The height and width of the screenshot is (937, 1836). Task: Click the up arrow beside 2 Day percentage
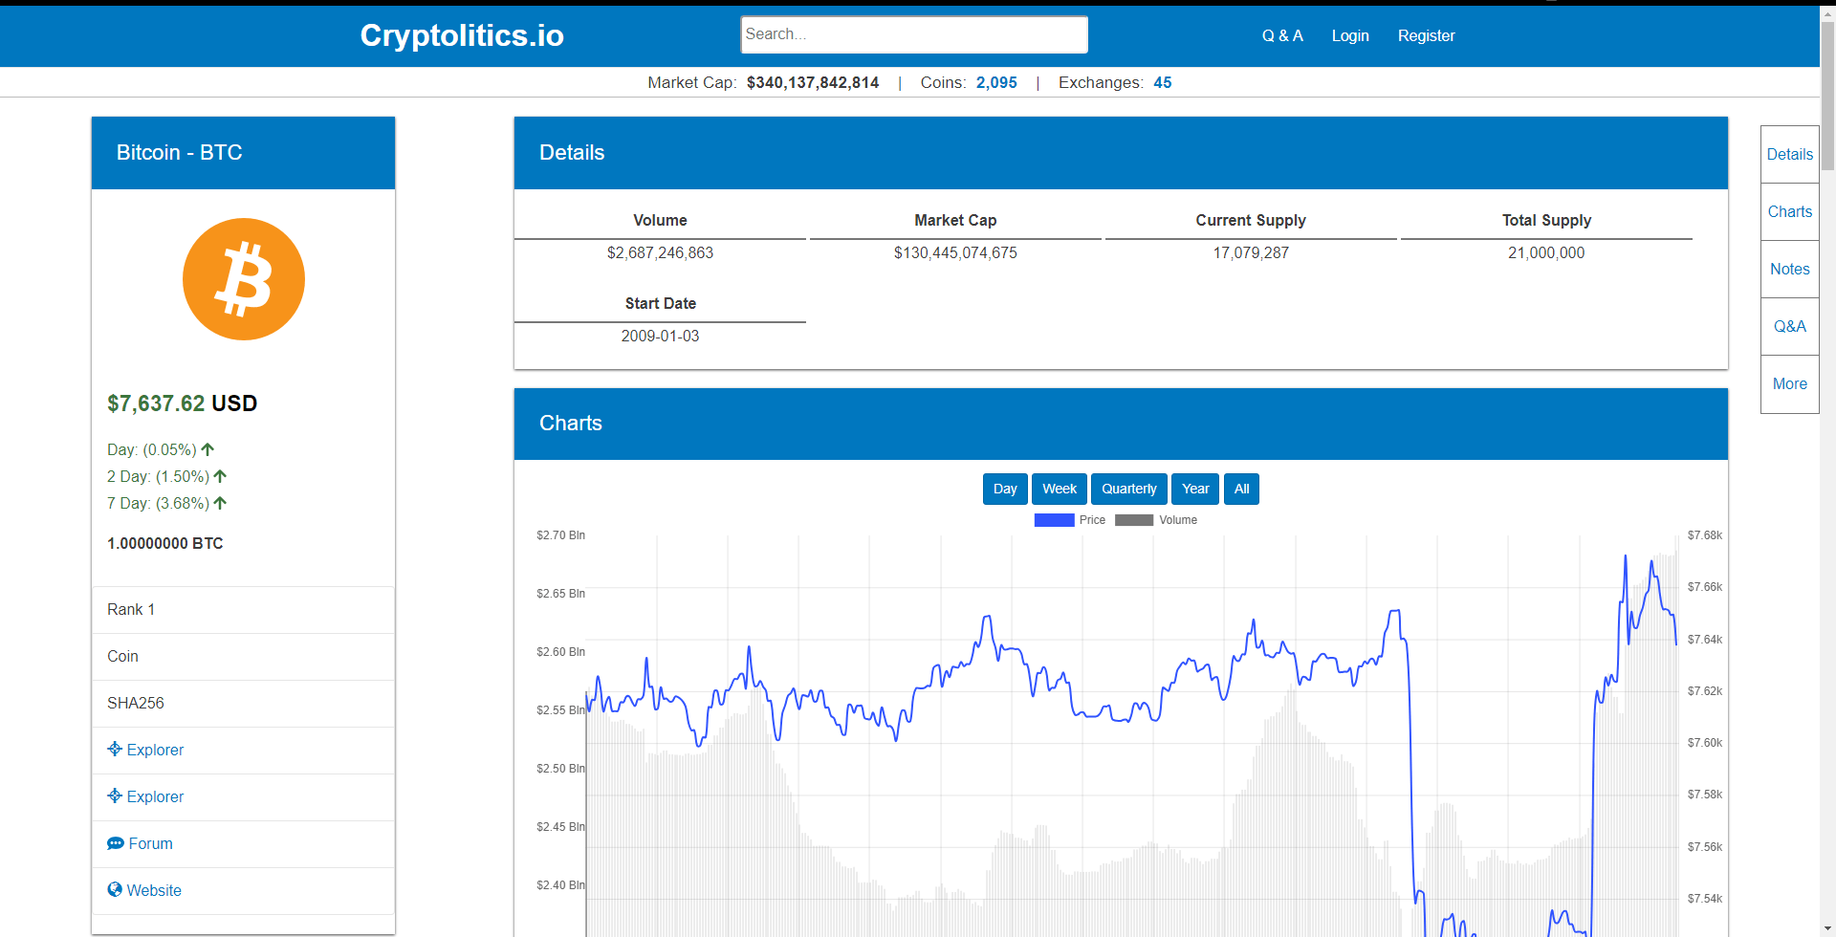coord(221,476)
